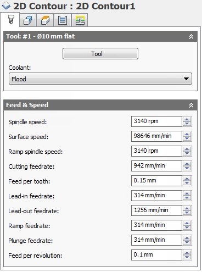Adjust the Plunge feedrate stepper
The height and width of the screenshot is (272, 202).
(187, 240)
